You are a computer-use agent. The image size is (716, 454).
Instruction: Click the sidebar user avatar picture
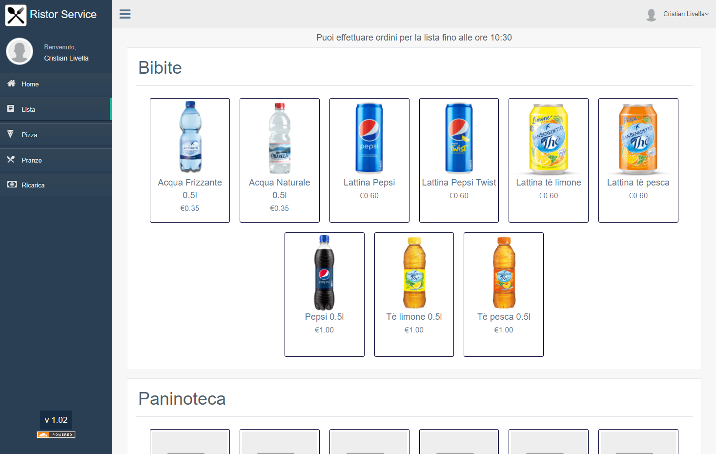(20, 51)
